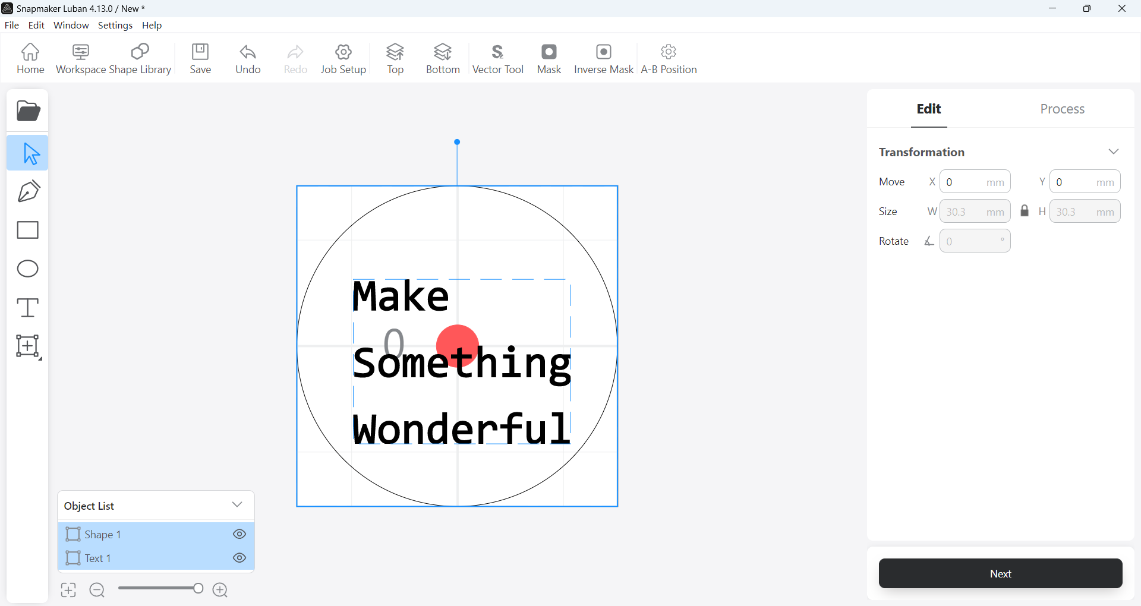Viewport: 1141px width, 606px height.
Task: Select the Text tool
Action: pos(28,308)
